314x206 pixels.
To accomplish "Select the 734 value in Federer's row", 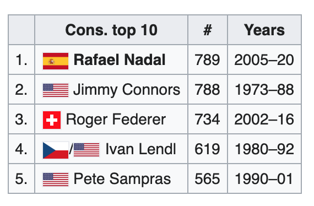I will pos(208,119).
